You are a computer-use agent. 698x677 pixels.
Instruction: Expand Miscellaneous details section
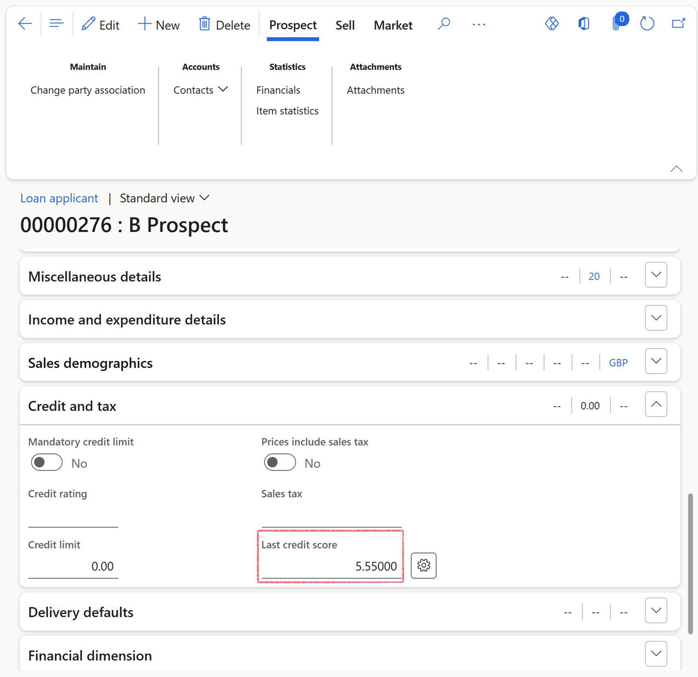point(656,276)
